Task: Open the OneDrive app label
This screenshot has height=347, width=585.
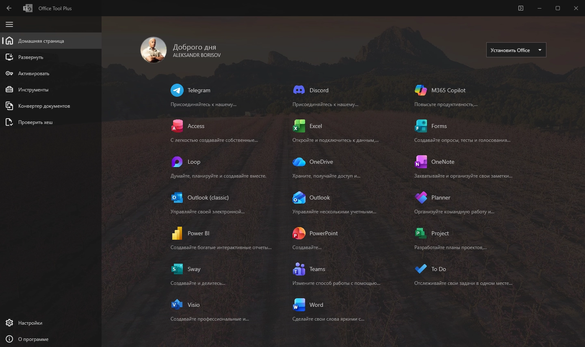Action: 321,162
